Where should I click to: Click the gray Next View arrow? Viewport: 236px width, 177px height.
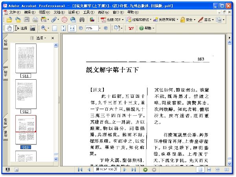(x=154, y=170)
